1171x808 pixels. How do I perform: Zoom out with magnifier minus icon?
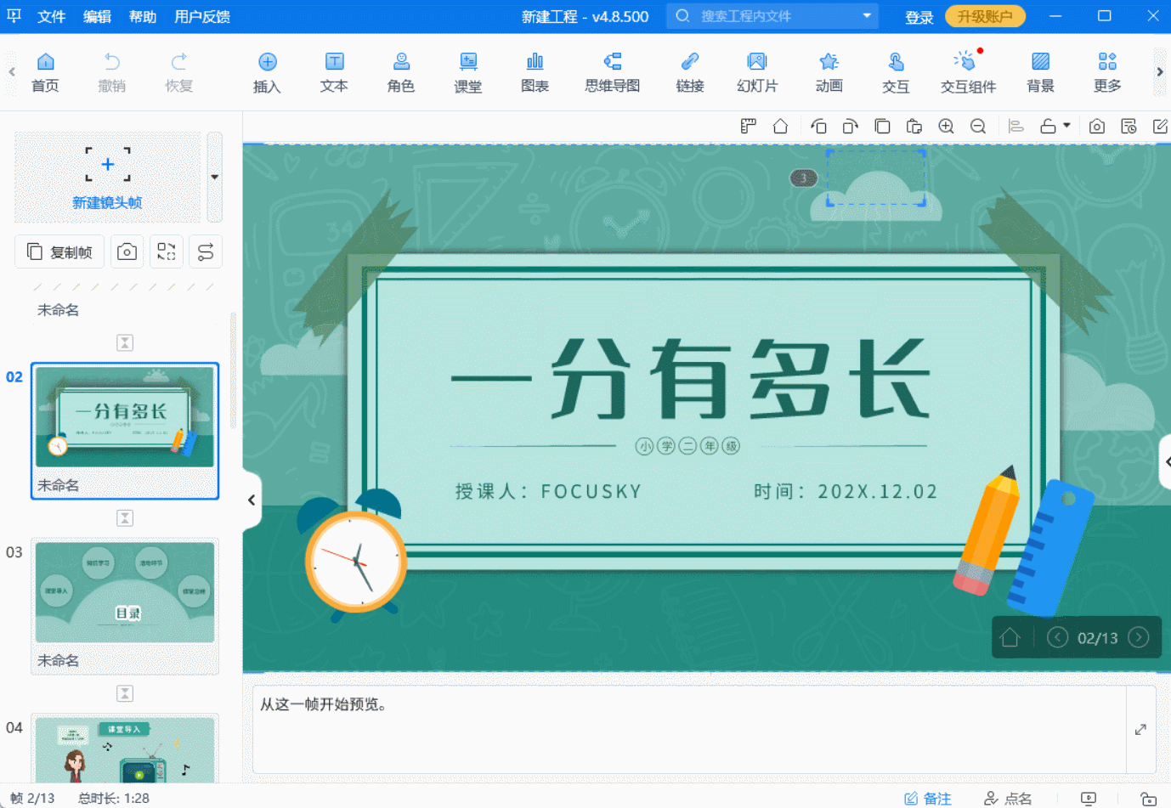978,127
